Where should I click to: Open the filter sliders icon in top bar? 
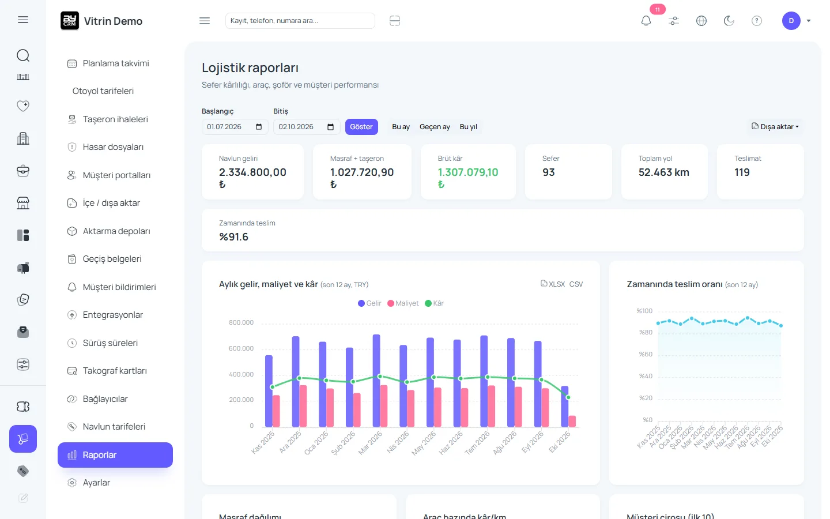pyautogui.click(x=674, y=21)
